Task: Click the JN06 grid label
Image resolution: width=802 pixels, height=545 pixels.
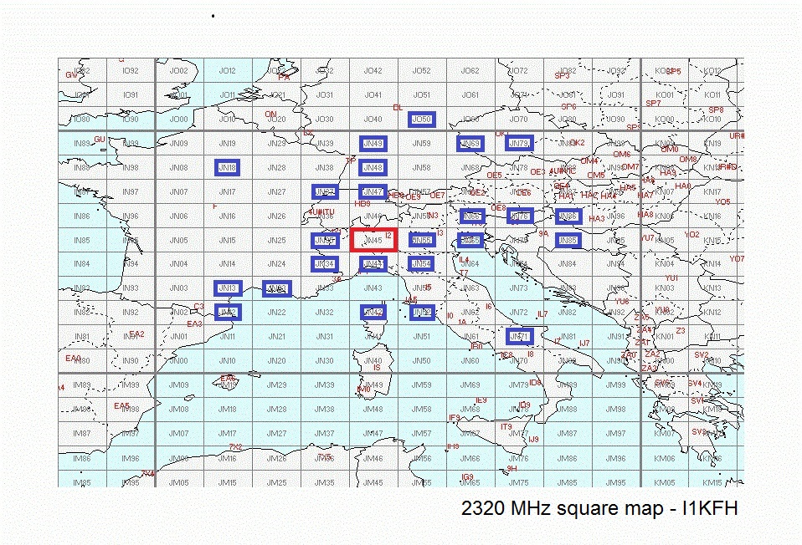Action: click(178, 216)
